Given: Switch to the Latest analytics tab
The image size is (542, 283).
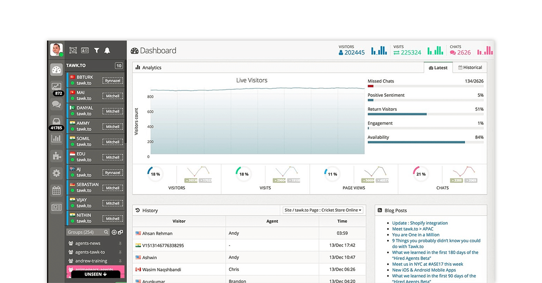Looking at the screenshot, I should 438,68.
